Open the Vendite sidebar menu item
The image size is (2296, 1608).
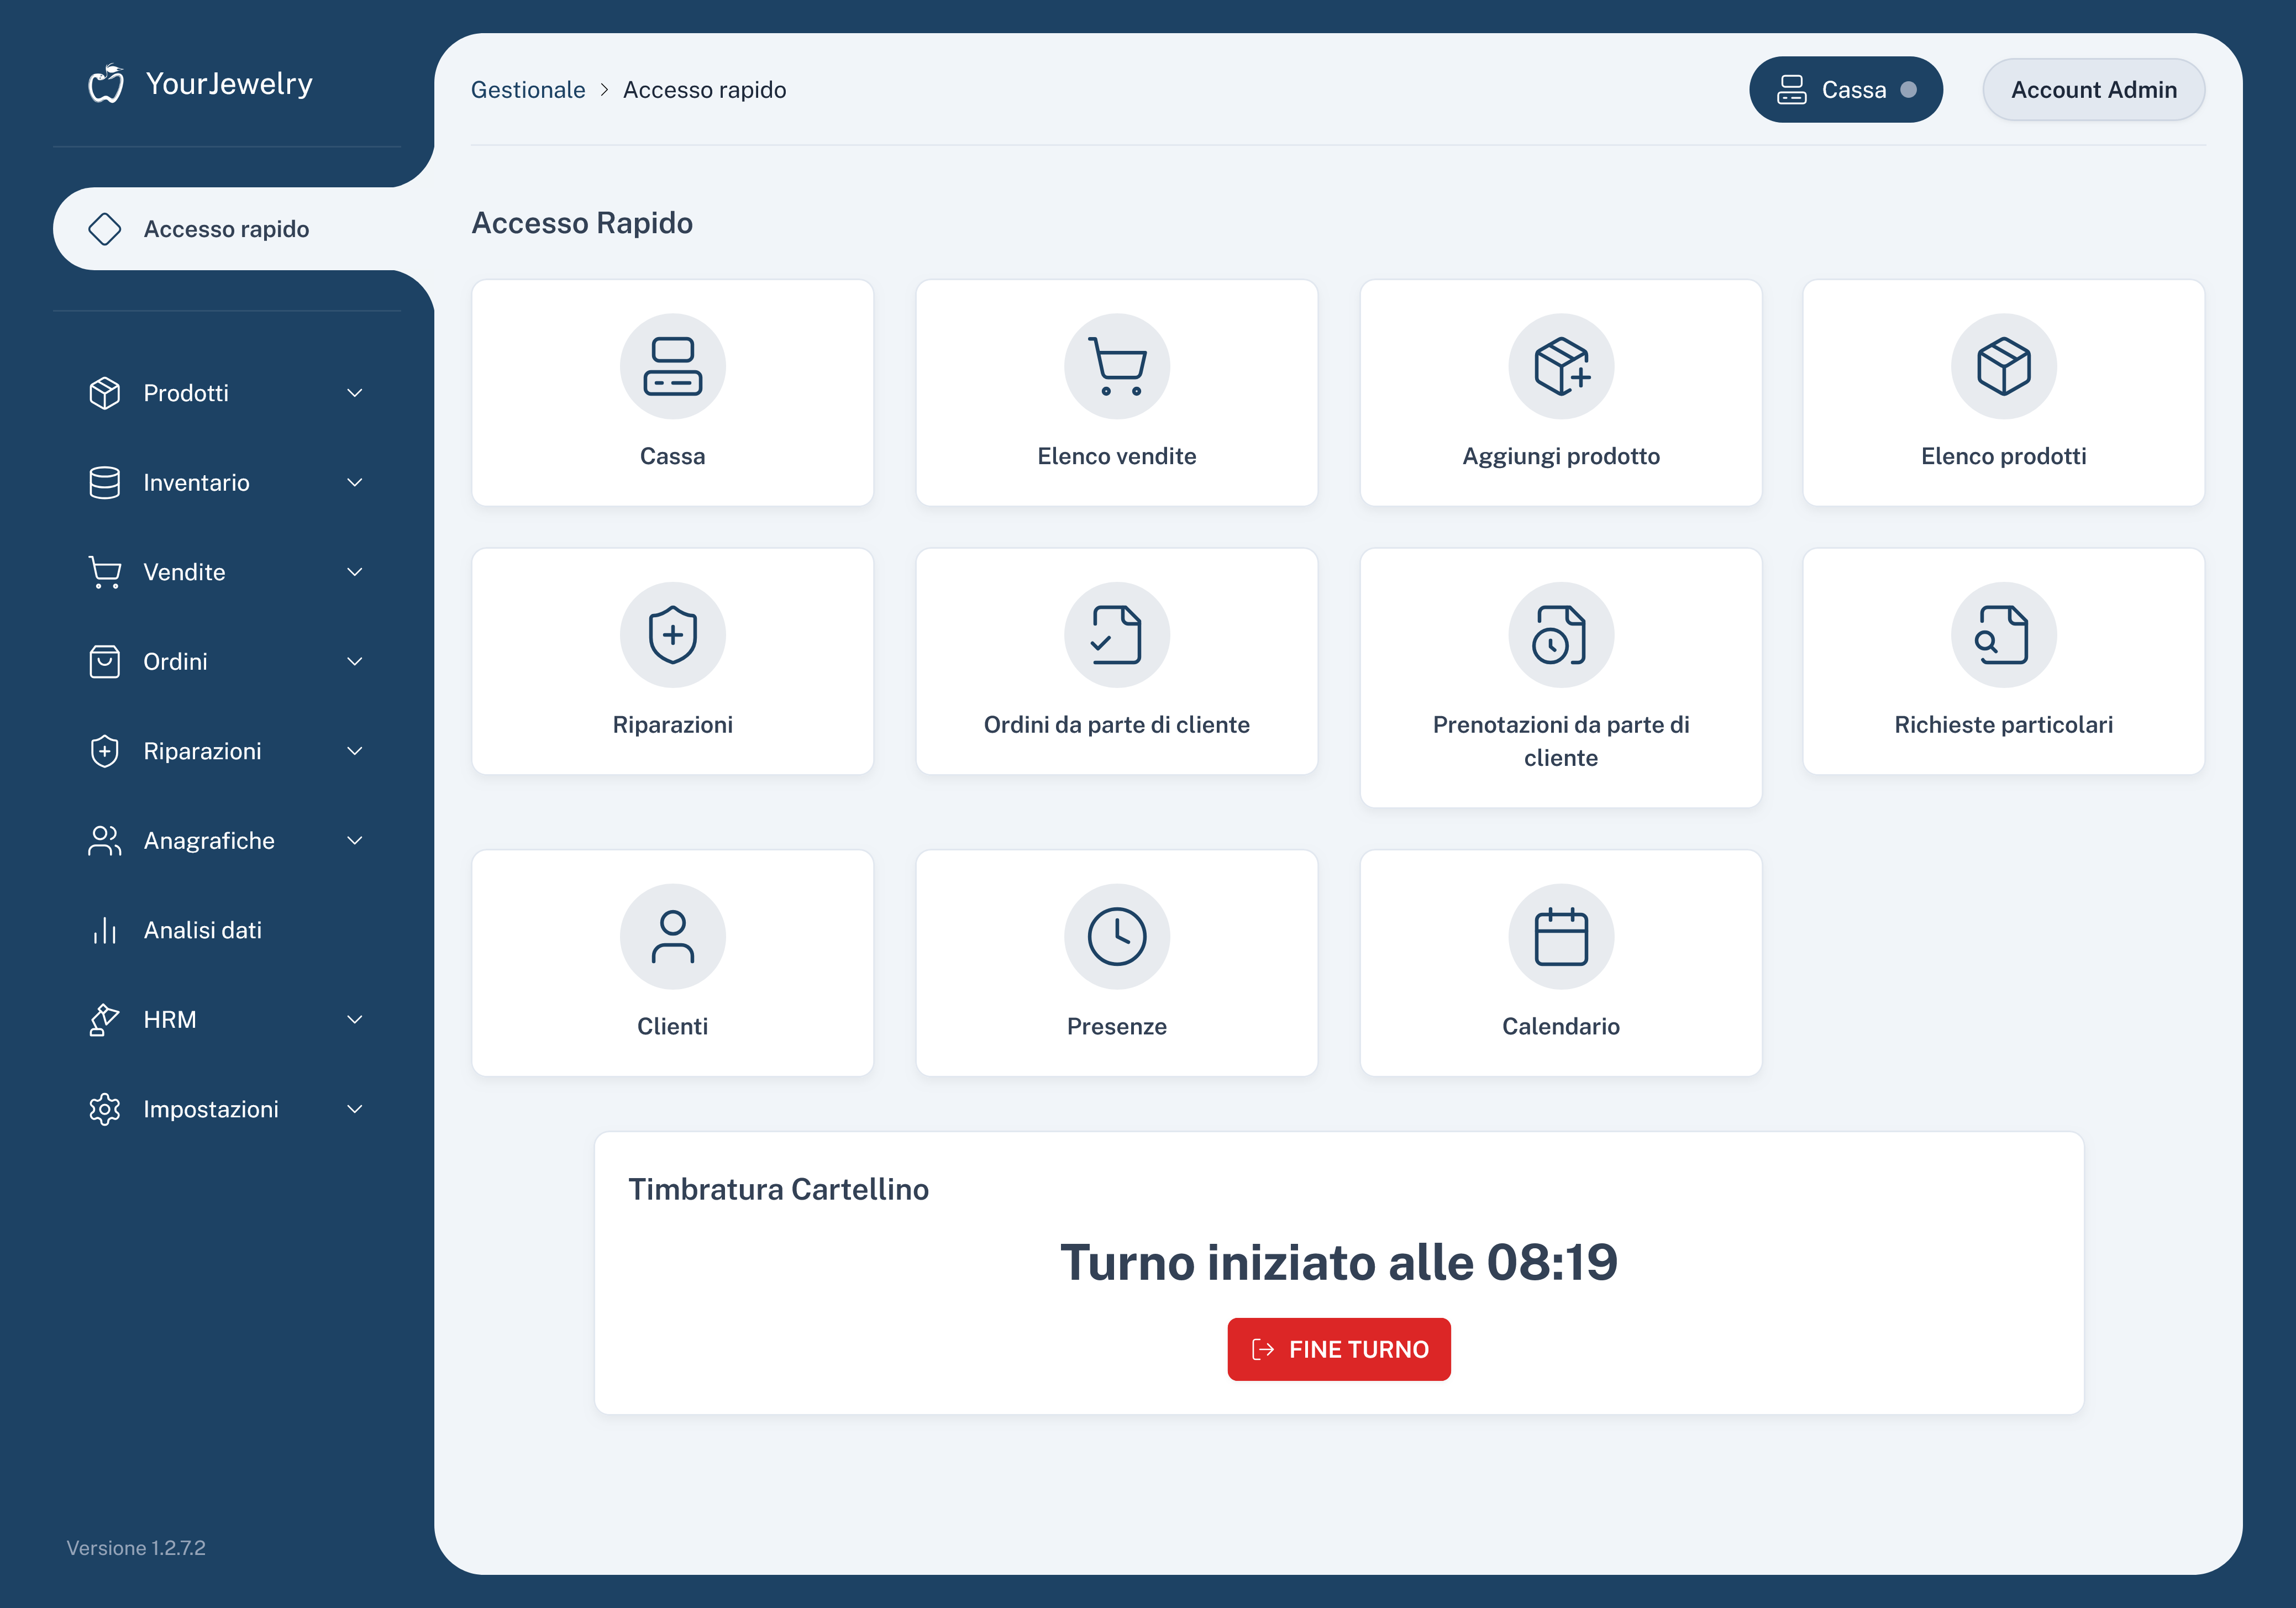(x=227, y=572)
